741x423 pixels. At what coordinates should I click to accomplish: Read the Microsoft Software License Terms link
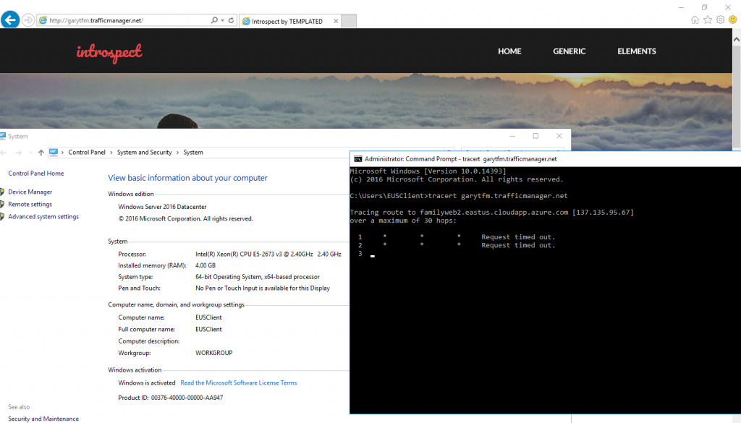[x=239, y=383]
